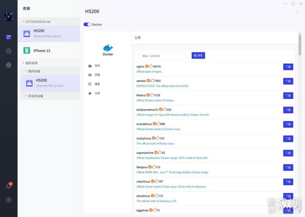Click 'Official Docker builds of Fedora'

coord(155,100)
